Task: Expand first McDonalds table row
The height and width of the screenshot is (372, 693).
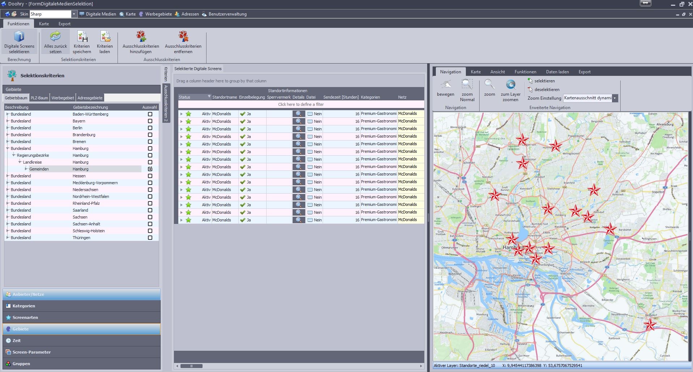Action: pyautogui.click(x=182, y=114)
